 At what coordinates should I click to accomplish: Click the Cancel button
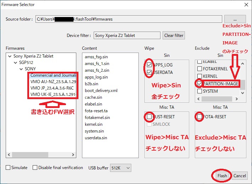coord(240,175)
